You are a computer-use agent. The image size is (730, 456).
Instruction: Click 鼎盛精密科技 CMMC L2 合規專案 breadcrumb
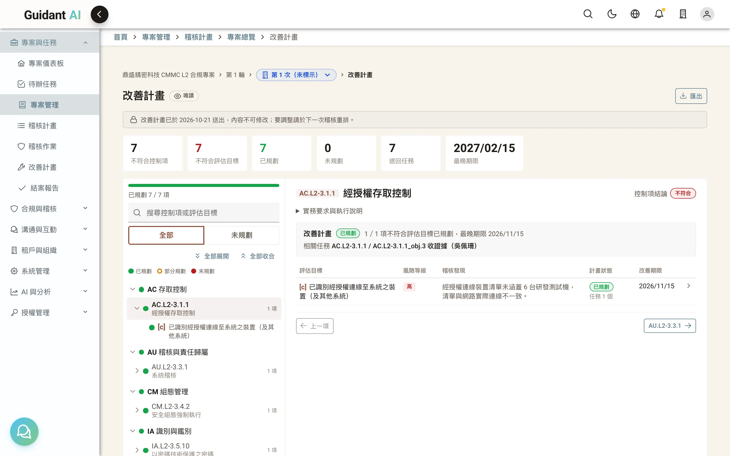click(168, 75)
